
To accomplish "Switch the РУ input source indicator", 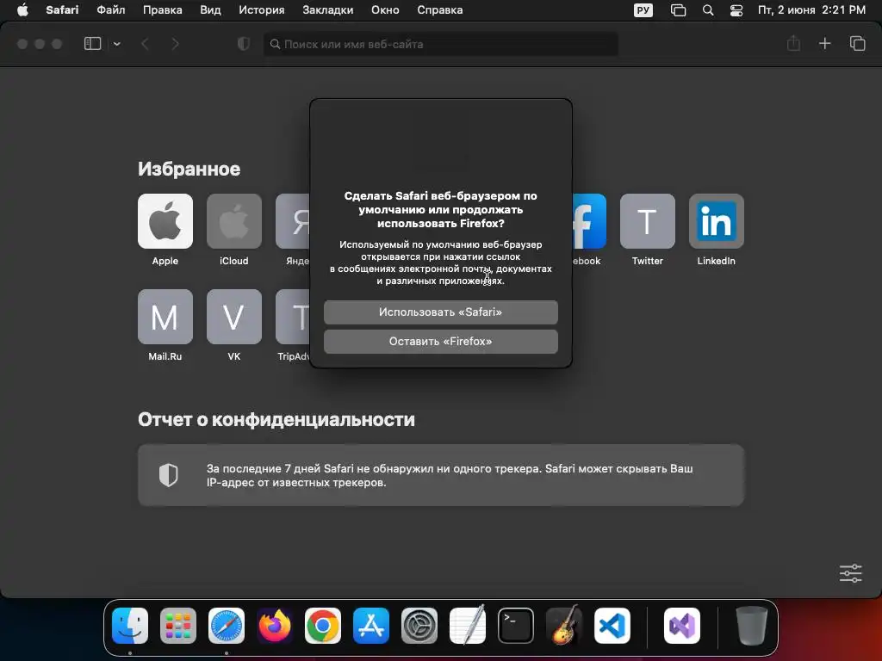I will point(643,10).
